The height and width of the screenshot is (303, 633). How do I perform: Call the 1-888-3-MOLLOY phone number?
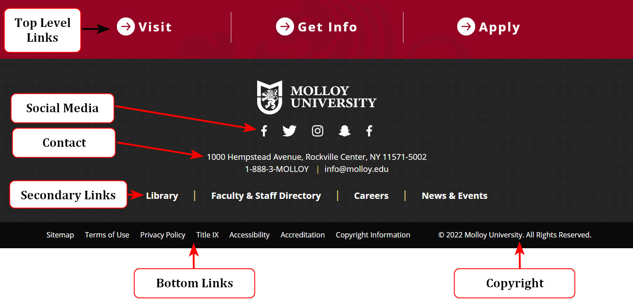[x=277, y=169]
